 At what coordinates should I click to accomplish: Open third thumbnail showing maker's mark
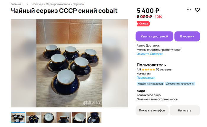(x=48, y=118)
